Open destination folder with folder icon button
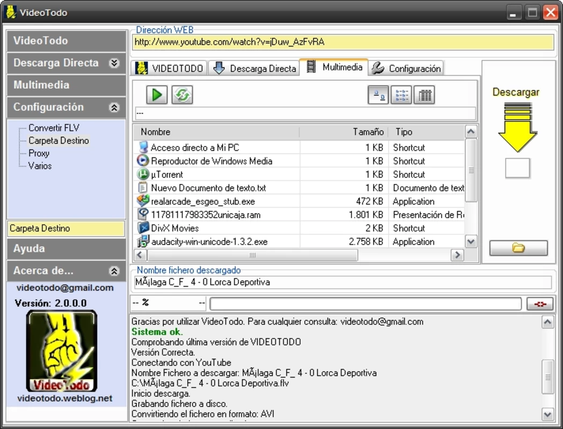Image resolution: width=563 pixels, height=429 pixels. click(518, 248)
